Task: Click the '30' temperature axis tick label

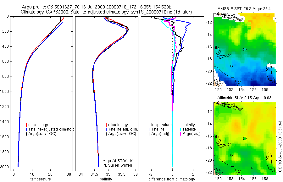Action: (x=69, y=174)
